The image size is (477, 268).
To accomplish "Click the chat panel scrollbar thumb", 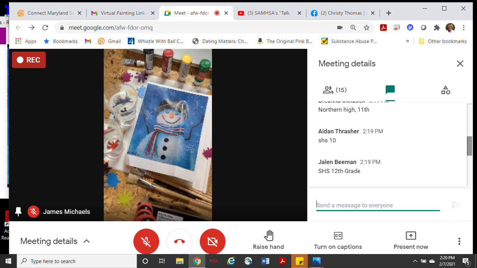I will 469,146.
